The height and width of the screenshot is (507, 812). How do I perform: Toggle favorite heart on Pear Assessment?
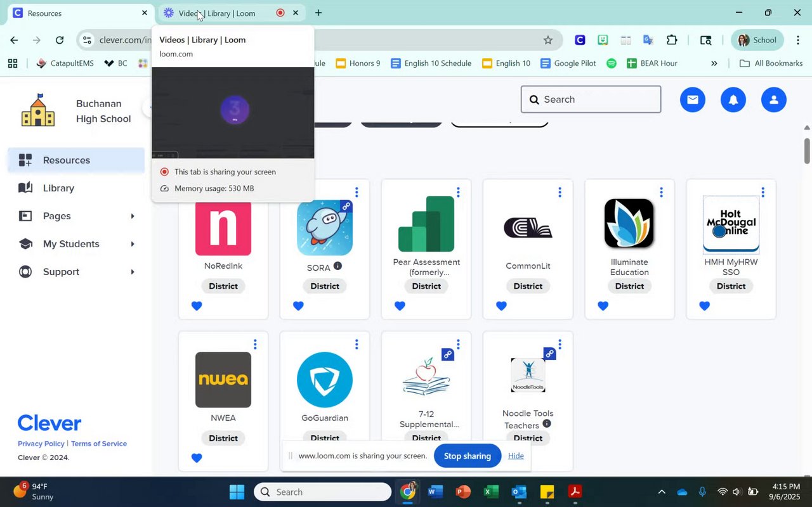tap(400, 306)
